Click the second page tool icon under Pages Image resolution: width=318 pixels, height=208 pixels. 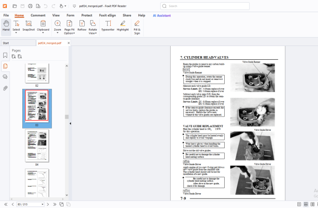[x=20, y=57]
